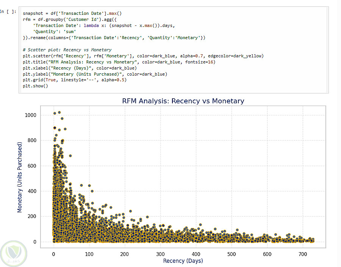
Task: Click the rfm groupby code line
Action: (x=70, y=20)
